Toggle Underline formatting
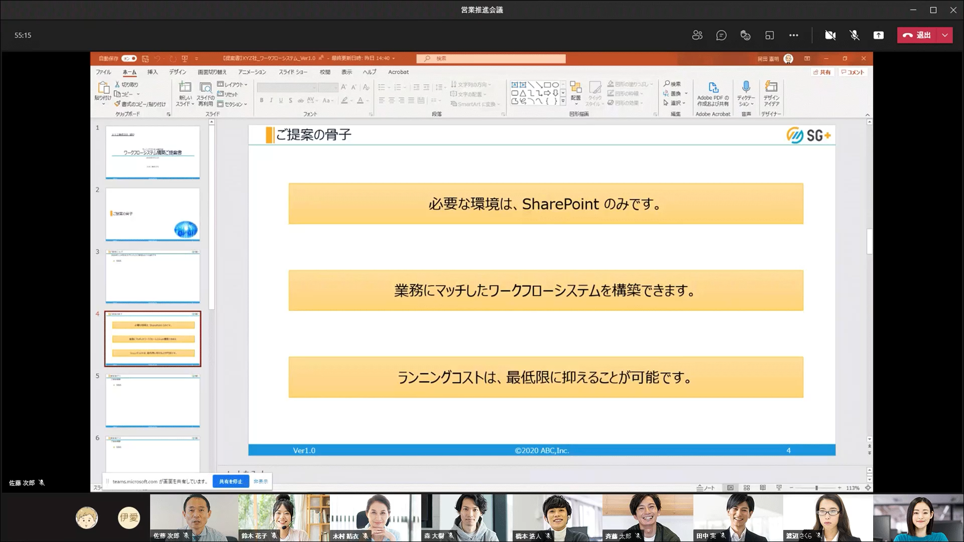 281,100
